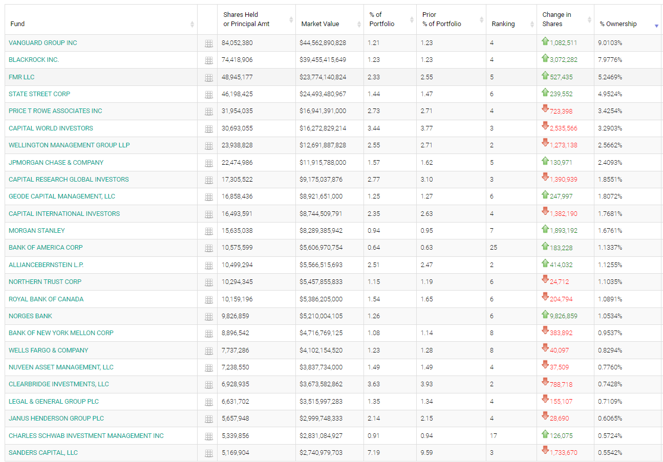Open grid icon for Price T Rowe Associates
Screen dimensions: 663x462
pos(208,112)
